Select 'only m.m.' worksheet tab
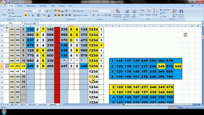Viewport: 204px width, 115px height. [x=43, y=104]
